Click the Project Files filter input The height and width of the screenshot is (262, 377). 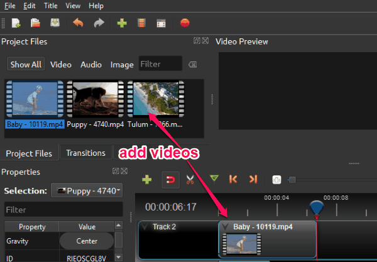tap(160, 64)
